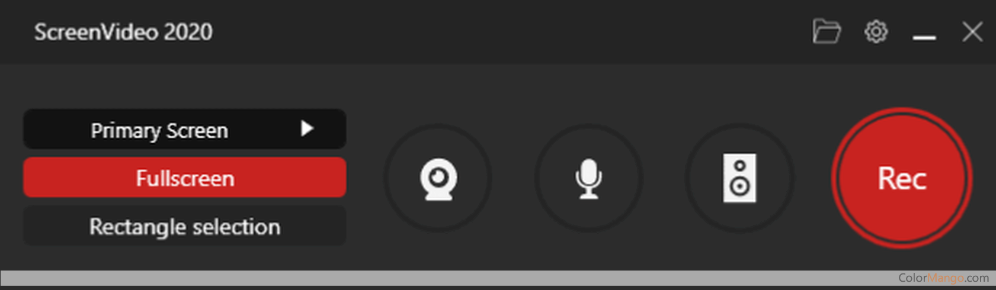Switch to Rectangle selection mode
The width and height of the screenshot is (996, 290).
185,226
